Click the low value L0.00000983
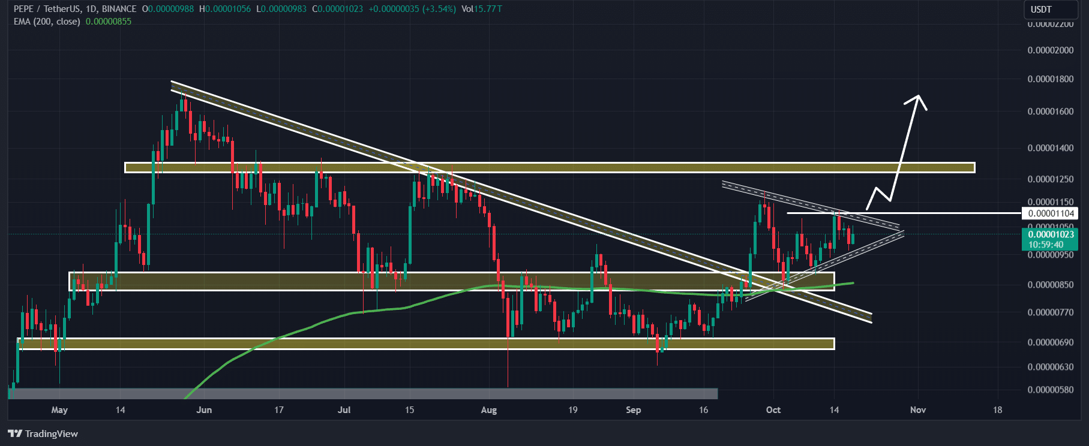 coord(281,9)
